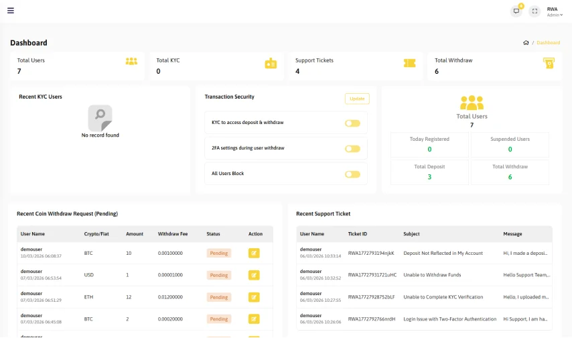Toggle fullscreen mode icon

click(534, 11)
